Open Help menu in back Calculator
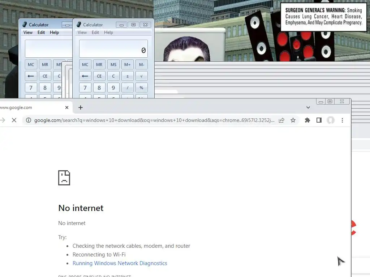 click(x=54, y=32)
